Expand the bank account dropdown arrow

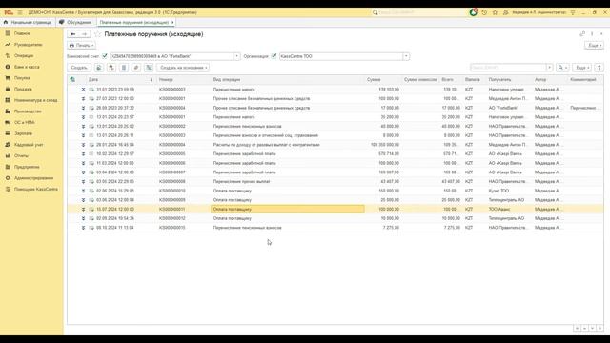pyautogui.click(x=236, y=56)
